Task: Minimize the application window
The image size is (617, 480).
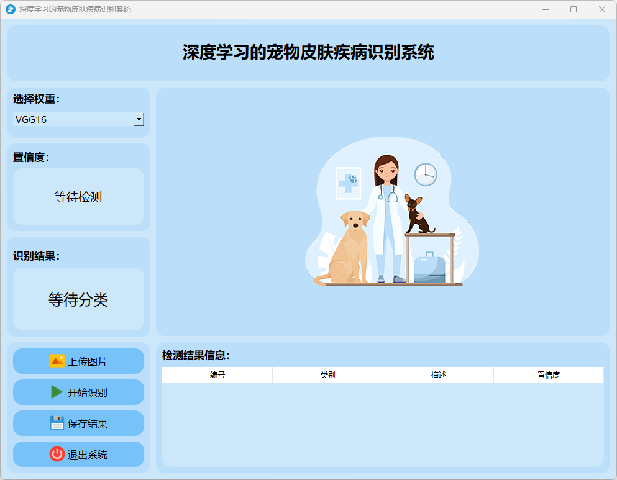Action: (546, 9)
